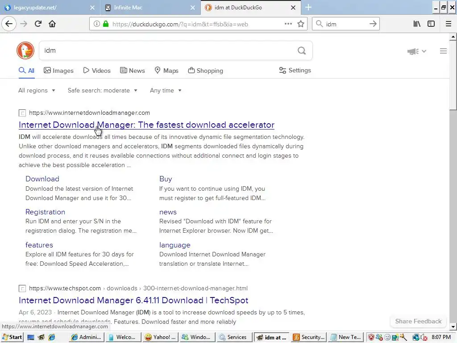Open the Windows Start menu
The image size is (457, 343).
pyautogui.click(x=12, y=337)
